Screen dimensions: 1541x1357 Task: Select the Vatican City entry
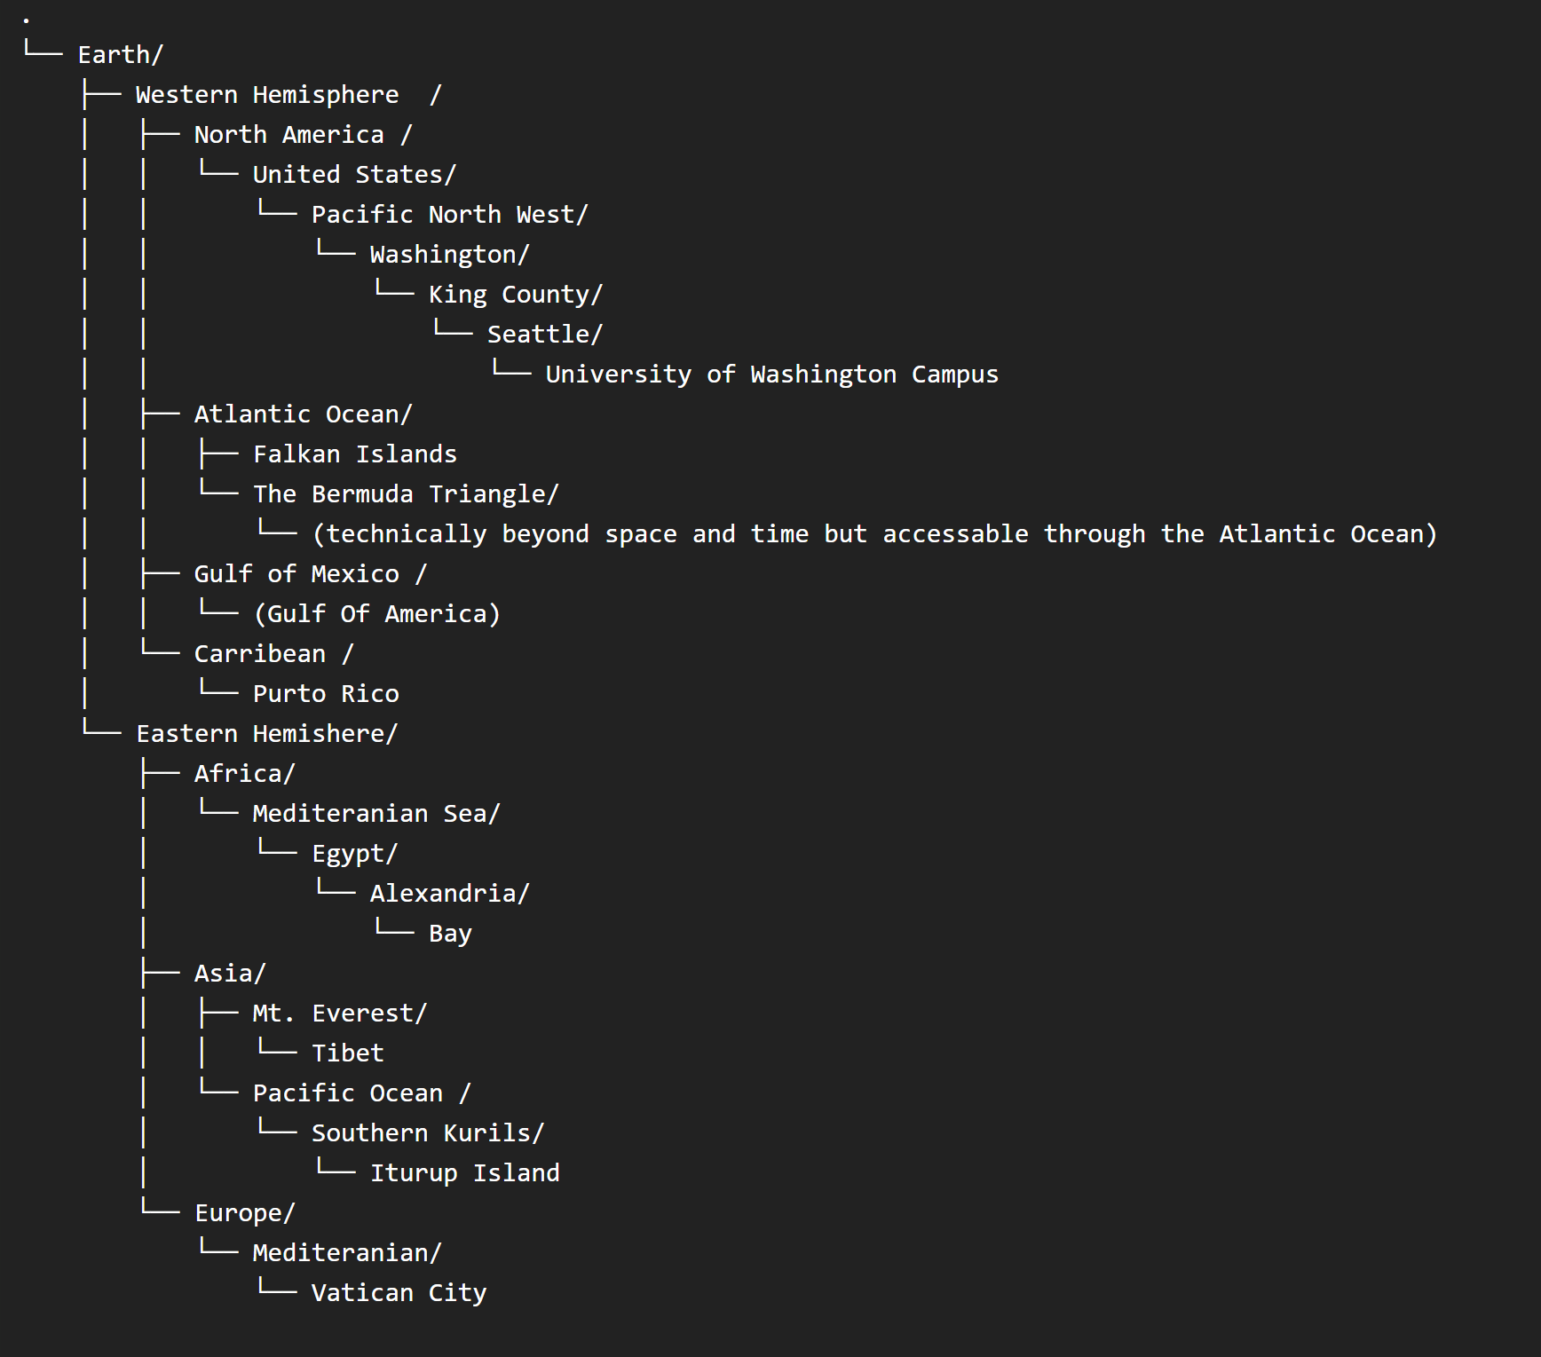pyautogui.click(x=399, y=1293)
